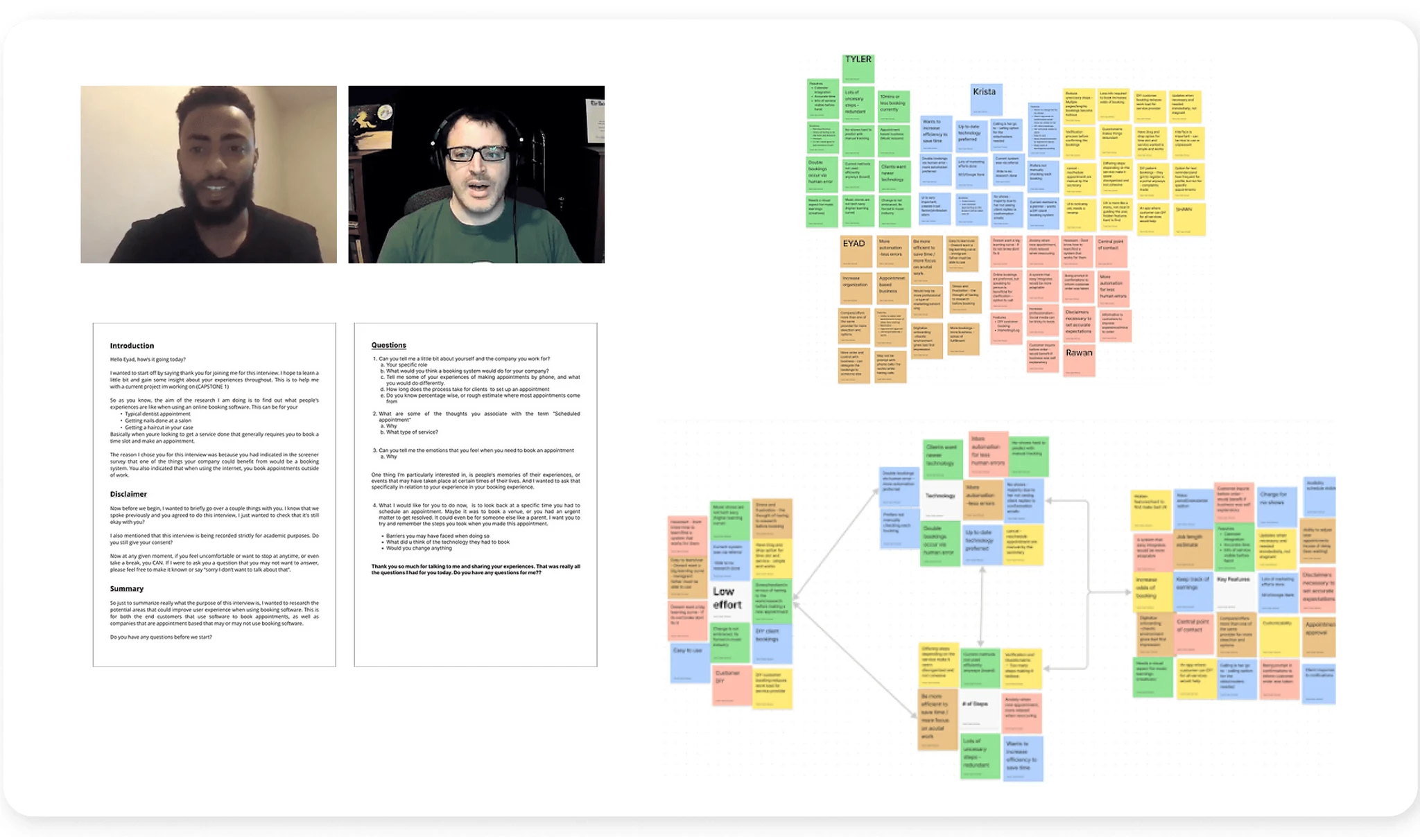1420x837 pixels.
Task: Select the blue Krista sticky note
Action: point(985,100)
